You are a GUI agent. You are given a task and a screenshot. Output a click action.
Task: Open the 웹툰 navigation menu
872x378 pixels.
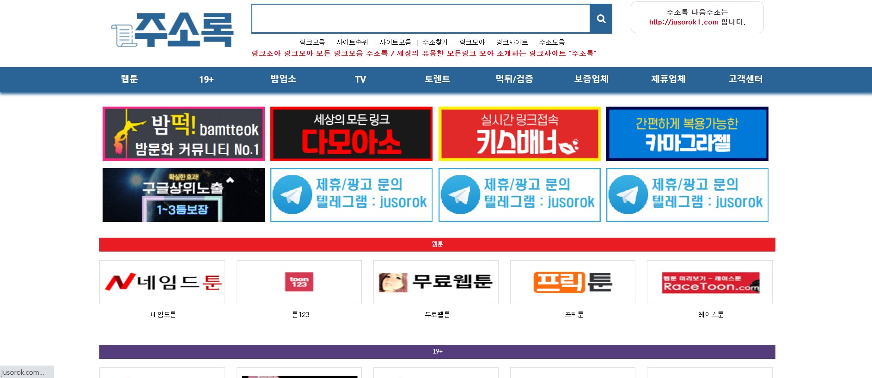coord(129,79)
